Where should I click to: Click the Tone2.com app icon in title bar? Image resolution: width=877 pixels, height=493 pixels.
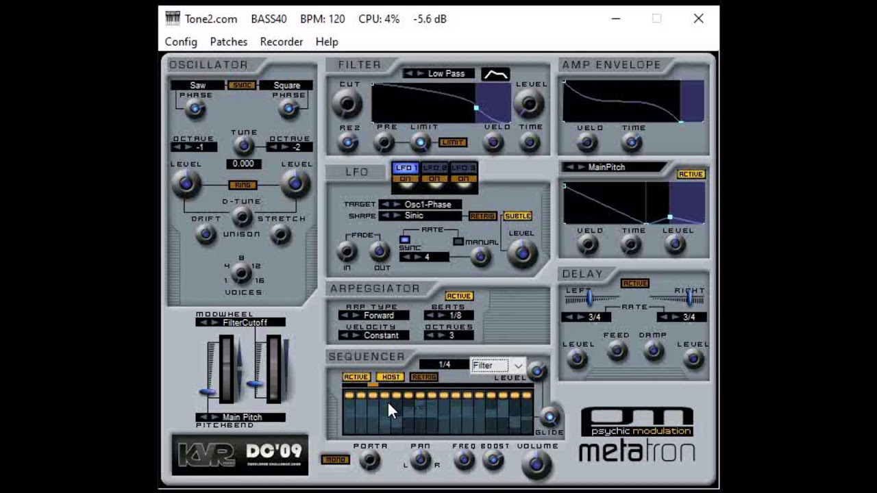173,18
